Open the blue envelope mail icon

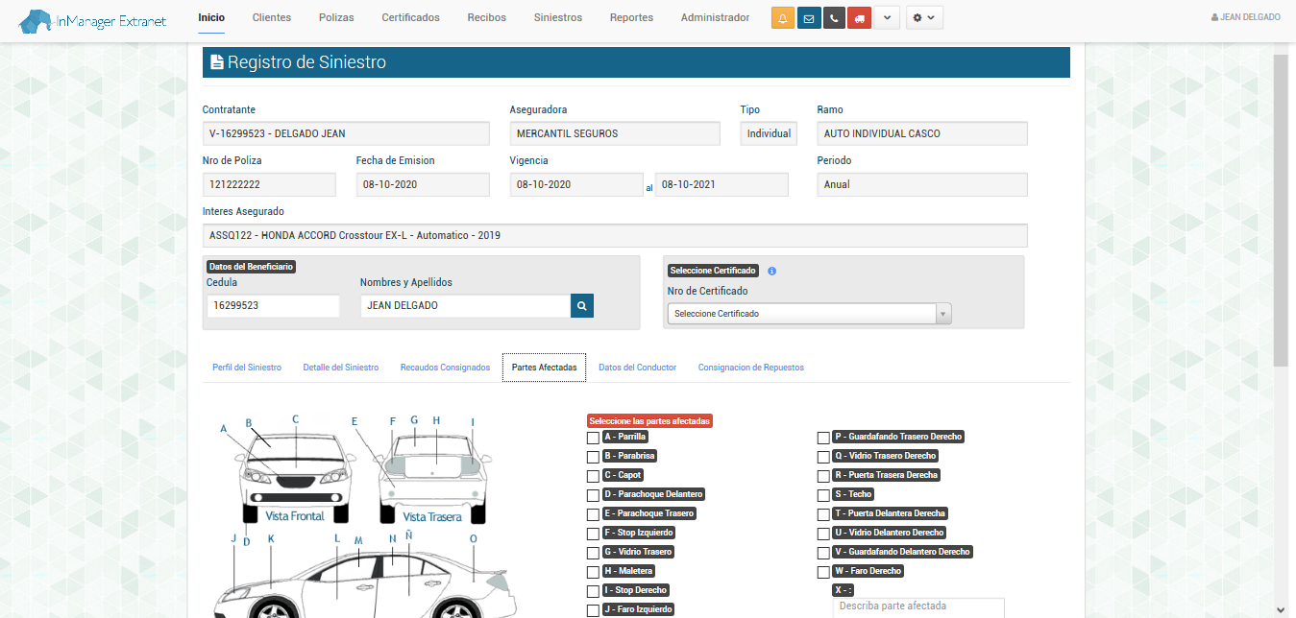(x=809, y=18)
